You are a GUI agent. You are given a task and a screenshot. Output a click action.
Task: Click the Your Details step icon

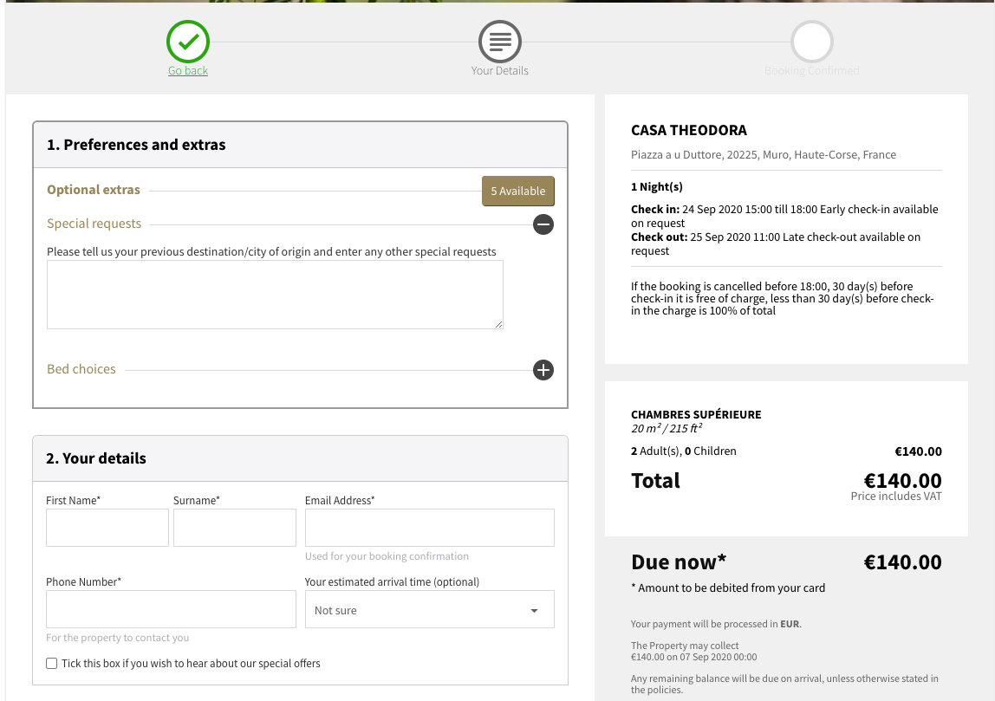pyautogui.click(x=500, y=41)
